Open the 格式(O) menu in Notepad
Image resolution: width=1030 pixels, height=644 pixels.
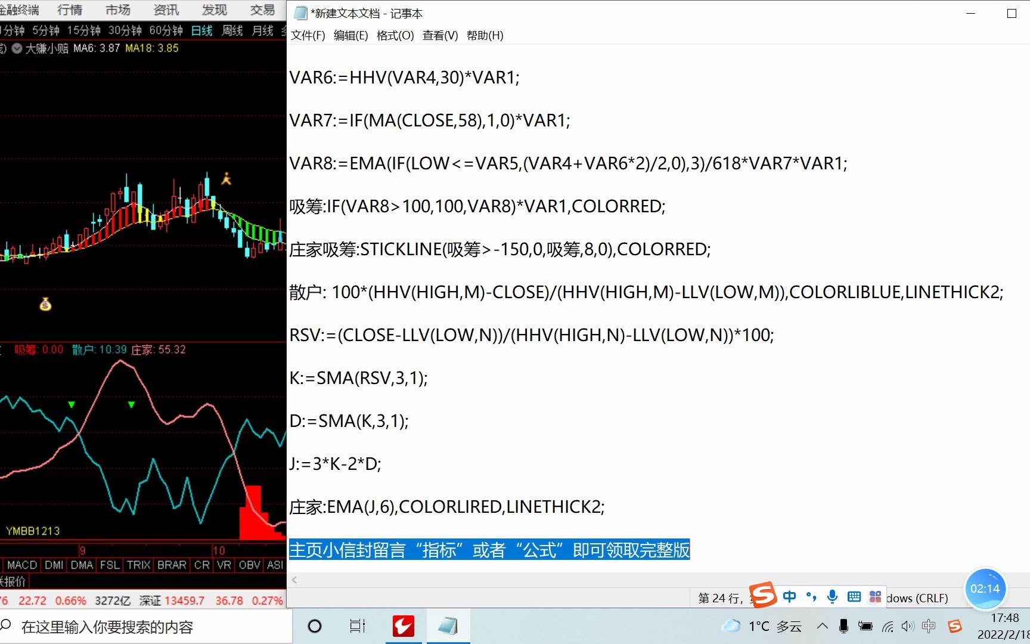coord(395,35)
